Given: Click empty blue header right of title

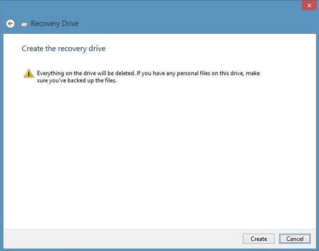Looking at the screenshot, I should coord(196,24).
